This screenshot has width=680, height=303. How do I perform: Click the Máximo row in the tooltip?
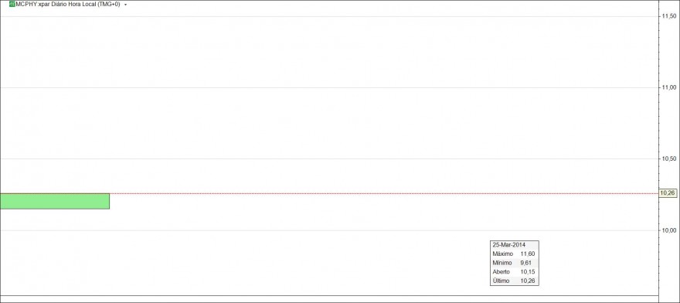[515, 254]
